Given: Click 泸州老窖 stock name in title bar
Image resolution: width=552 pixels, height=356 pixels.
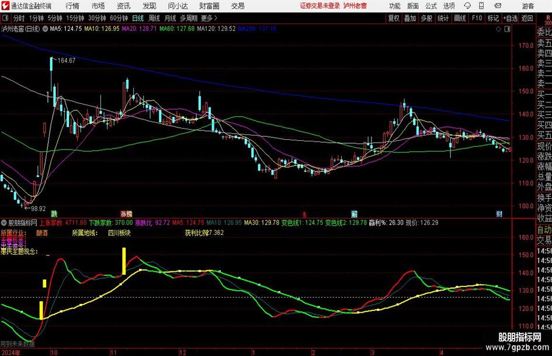Looking at the screenshot, I should (x=355, y=6).
